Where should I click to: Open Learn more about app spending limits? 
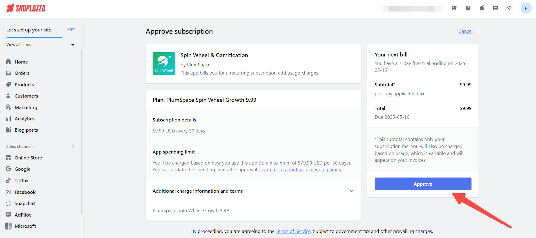[x=300, y=170]
